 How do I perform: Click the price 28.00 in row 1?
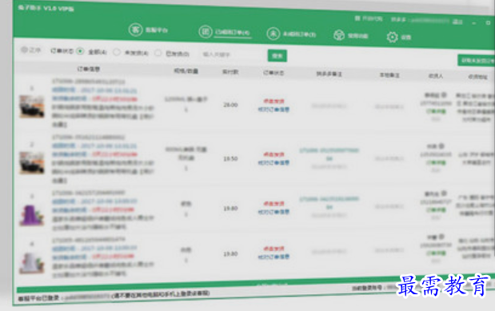[230, 105]
